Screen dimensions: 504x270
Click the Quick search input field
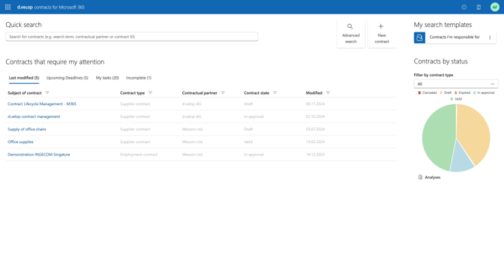132,37
